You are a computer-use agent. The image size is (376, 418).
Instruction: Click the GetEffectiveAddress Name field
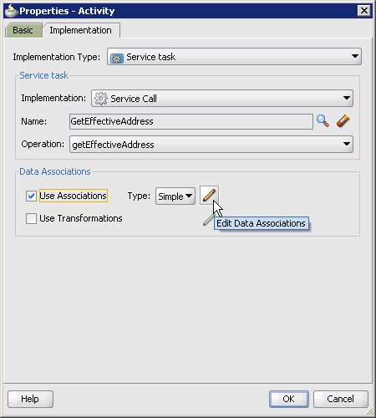click(191, 121)
